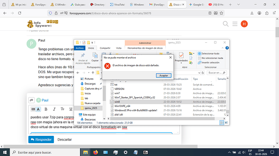Click the Descartar link
279x156 pixels.
coord(65,139)
